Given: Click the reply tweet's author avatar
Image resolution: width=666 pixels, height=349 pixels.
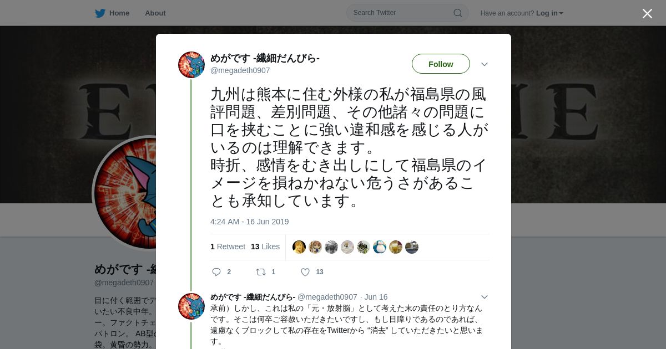Looking at the screenshot, I should coord(191,306).
